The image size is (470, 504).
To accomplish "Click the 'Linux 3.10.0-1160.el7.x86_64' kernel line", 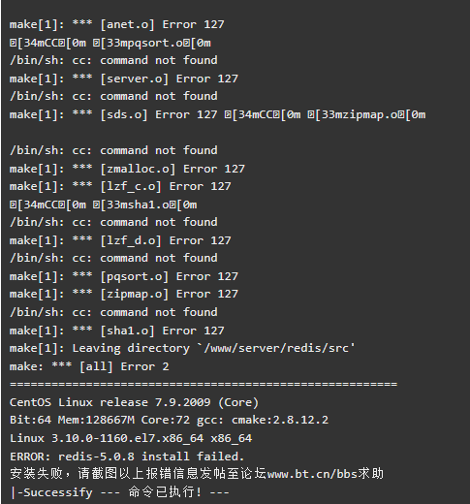I will pyautogui.click(x=131, y=438).
